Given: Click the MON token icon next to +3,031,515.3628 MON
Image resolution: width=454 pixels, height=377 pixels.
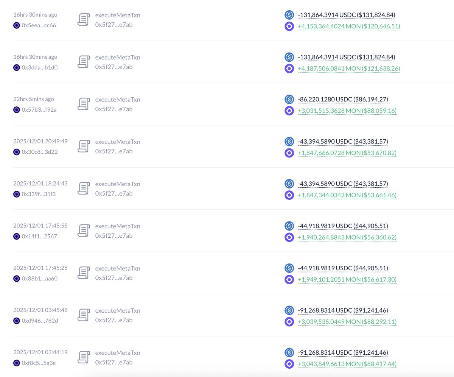Looking at the screenshot, I should [289, 111].
